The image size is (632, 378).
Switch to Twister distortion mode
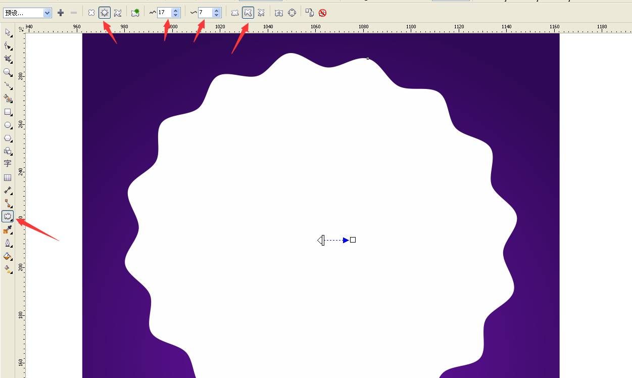(x=118, y=13)
